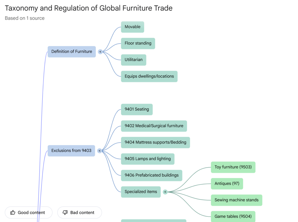The width and height of the screenshot is (298, 222).
Task: Select the Utilitarian node
Action: 134,60
